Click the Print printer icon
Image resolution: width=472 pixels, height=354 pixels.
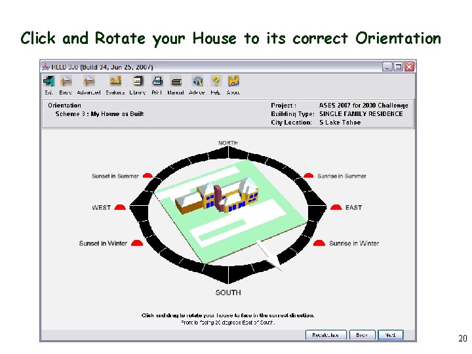[x=157, y=81]
